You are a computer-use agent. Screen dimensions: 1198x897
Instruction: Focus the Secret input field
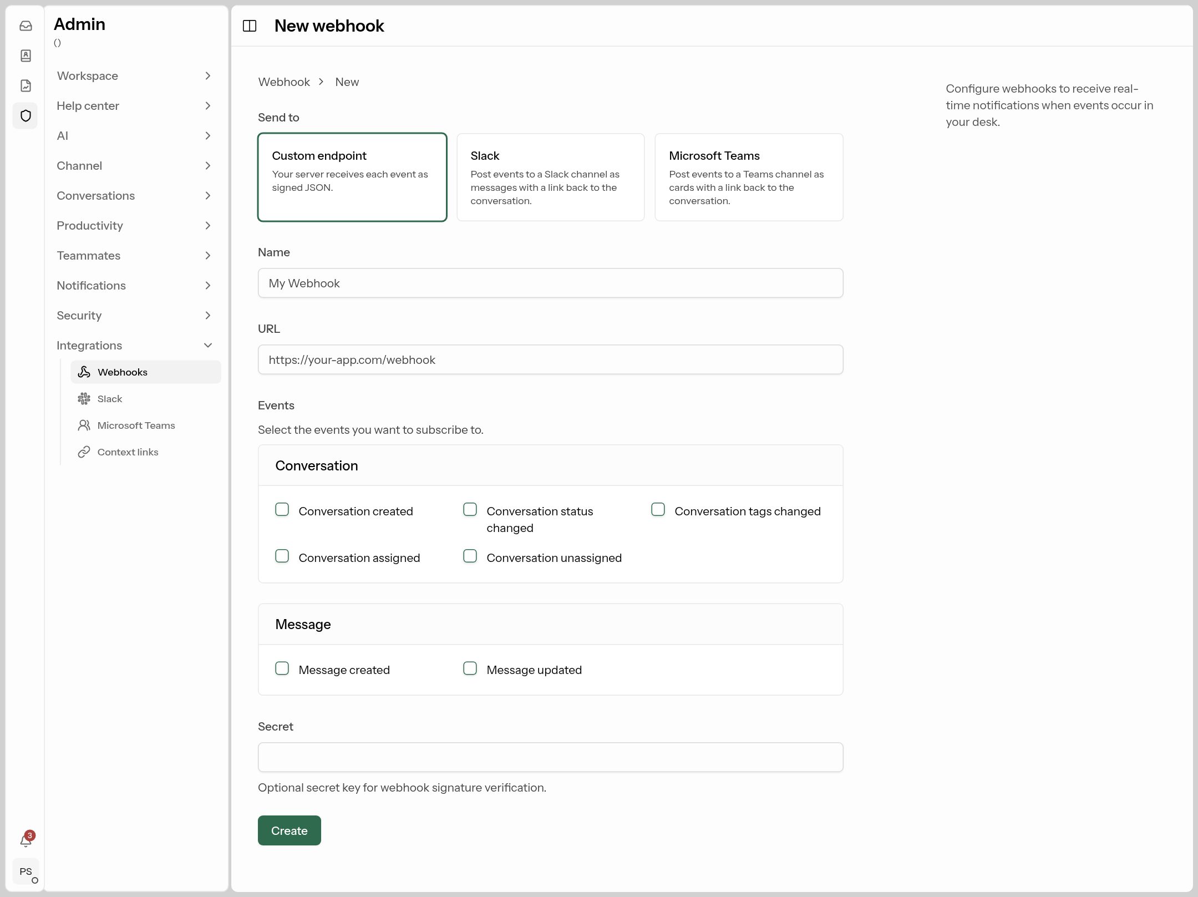tap(550, 757)
